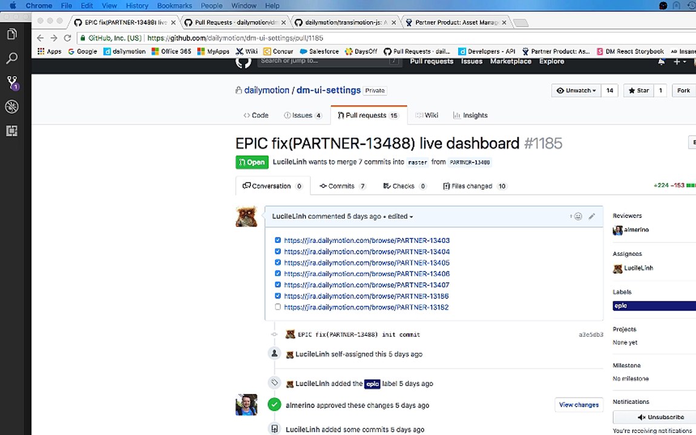The image size is (696, 435).
Task: Open the Google bookmark
Action: coord(82,51)
